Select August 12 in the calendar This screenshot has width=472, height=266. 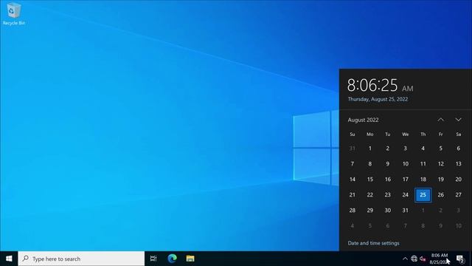[441, 164]
